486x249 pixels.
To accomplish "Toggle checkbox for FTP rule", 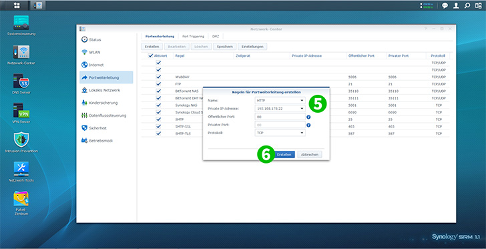I will pyautogui.click(x=158, y=83).
